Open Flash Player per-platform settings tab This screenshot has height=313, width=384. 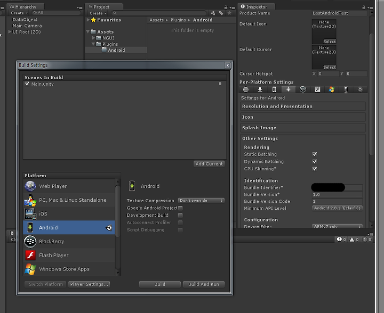pyautogui.click(x=317, y=89)
